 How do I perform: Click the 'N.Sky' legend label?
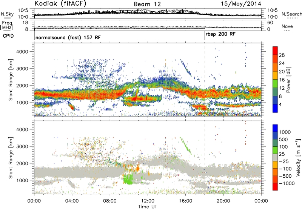(x=7, y=14)
